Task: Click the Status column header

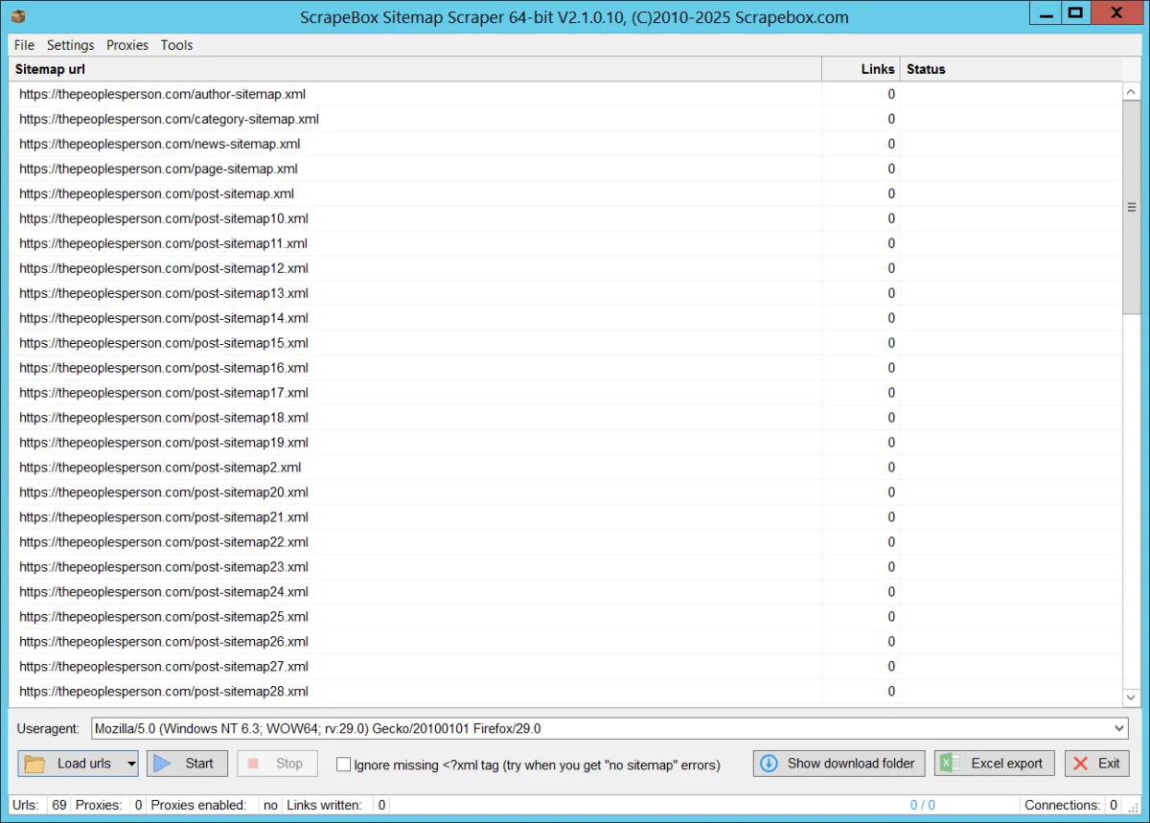Action: [1011, 69]
